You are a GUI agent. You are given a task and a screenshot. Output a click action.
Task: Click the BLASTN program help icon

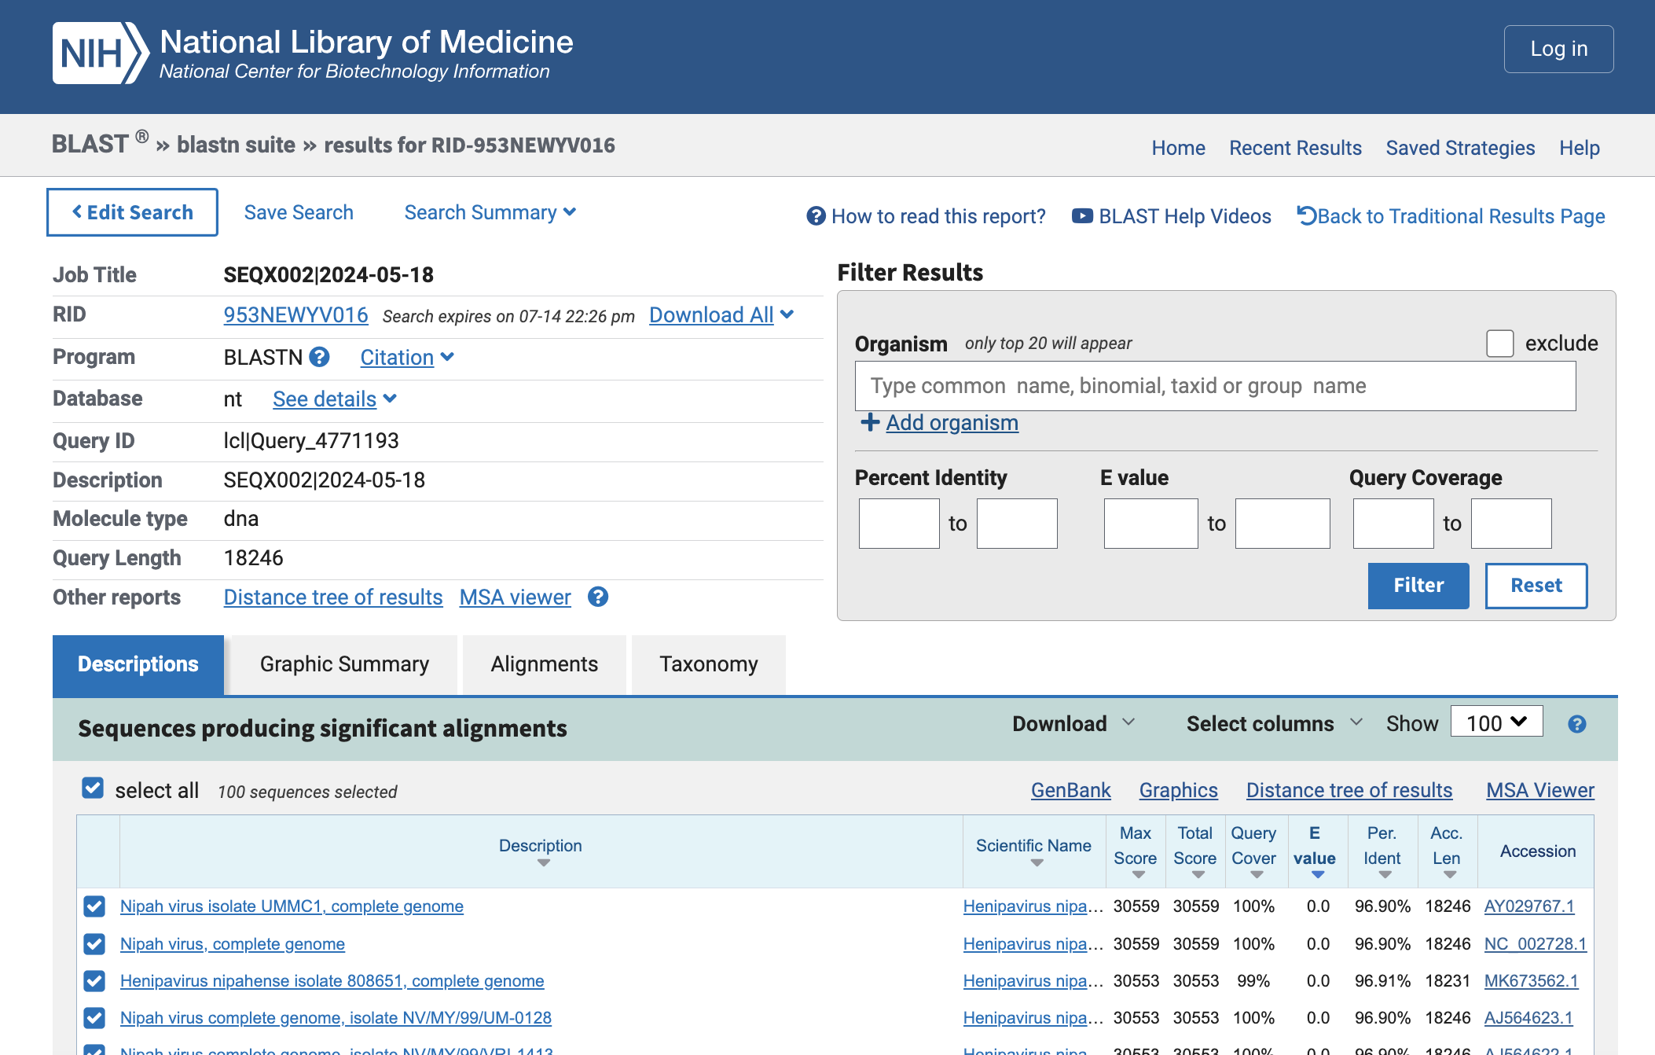319,357
